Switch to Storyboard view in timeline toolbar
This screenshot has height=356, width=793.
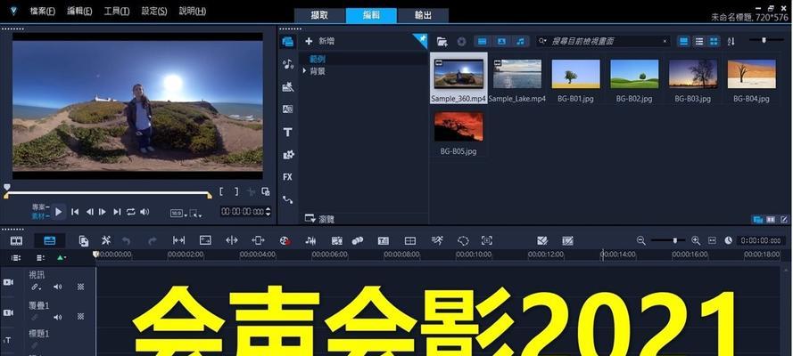[x=17, y=240]
